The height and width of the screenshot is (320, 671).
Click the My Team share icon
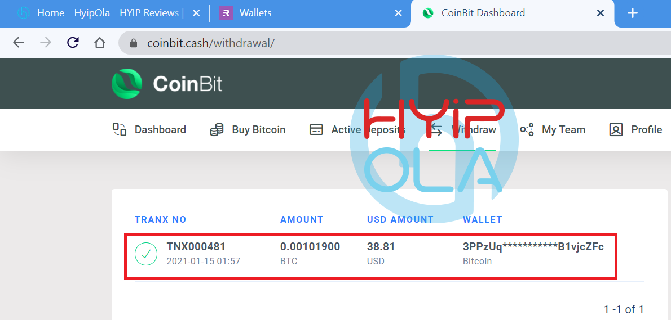pos(527,130)
